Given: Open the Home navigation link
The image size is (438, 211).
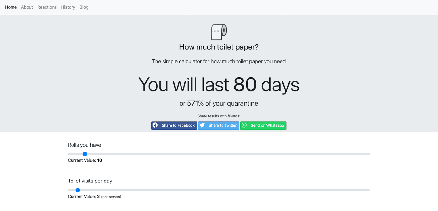Looking at the screenshot, I should pyautogui.click(x=11, y=7).
